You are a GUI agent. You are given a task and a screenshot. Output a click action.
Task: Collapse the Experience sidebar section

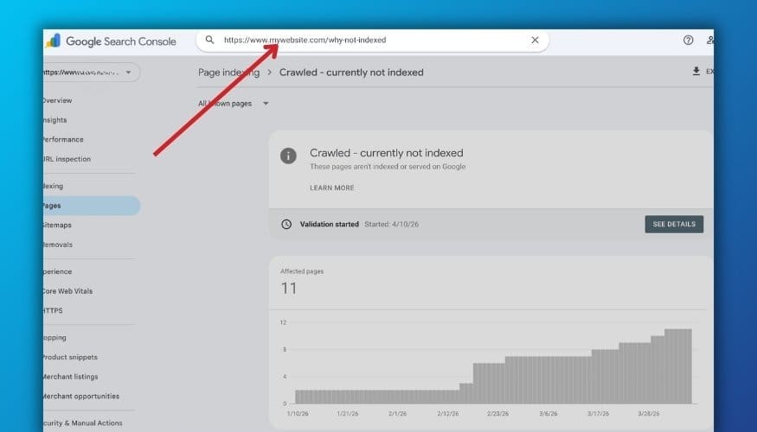pyautogui.click(x=57, y=271)
